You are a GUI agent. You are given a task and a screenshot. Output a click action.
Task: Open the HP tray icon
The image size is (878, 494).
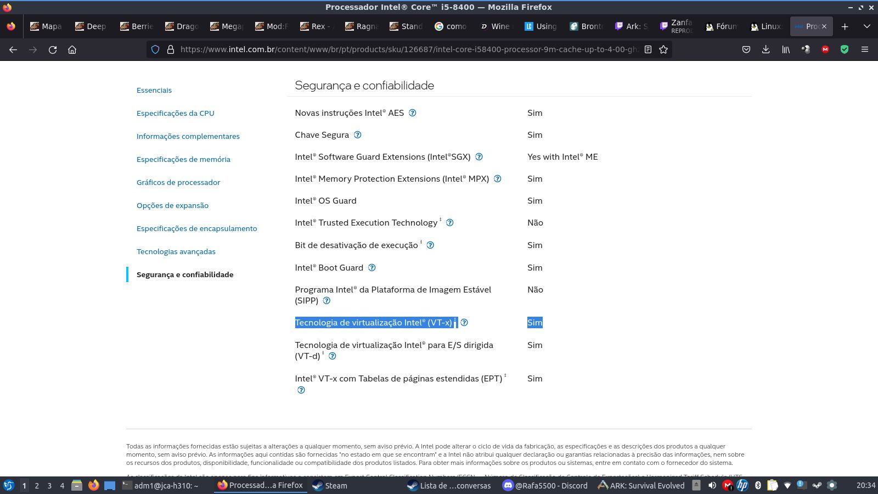point(742,485)
